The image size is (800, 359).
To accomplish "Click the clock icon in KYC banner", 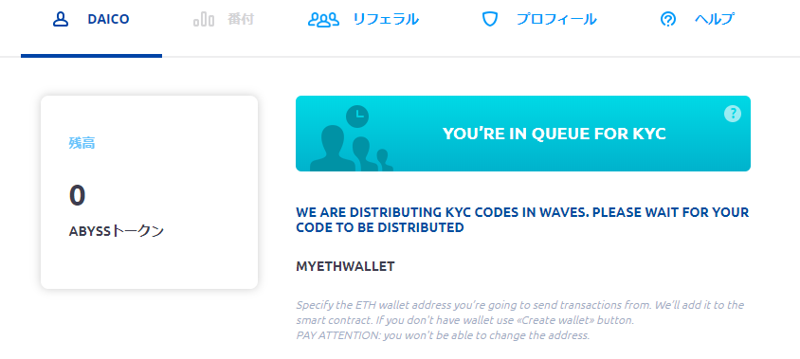I will click(357, 117).
